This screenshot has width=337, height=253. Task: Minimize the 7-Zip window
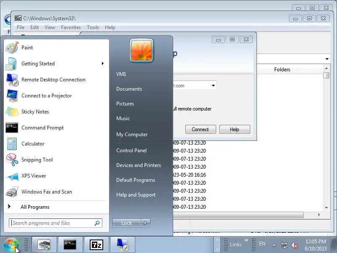296,19
